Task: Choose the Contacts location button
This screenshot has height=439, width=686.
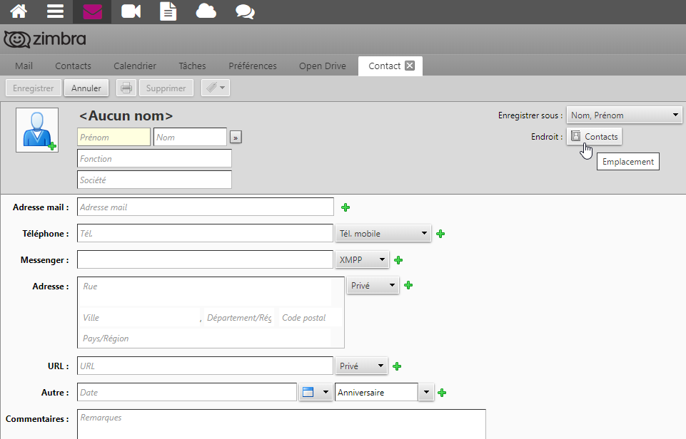Action: tap(594, 137)
